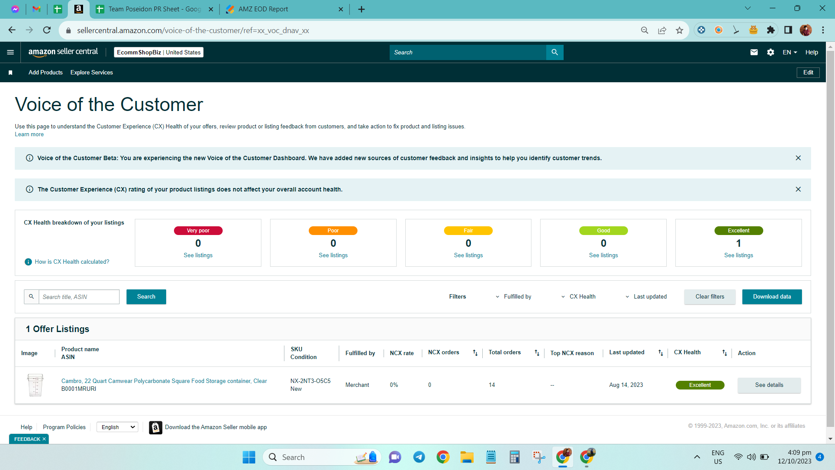Switch to the AMZ EOD Report tab

point(285,9)
